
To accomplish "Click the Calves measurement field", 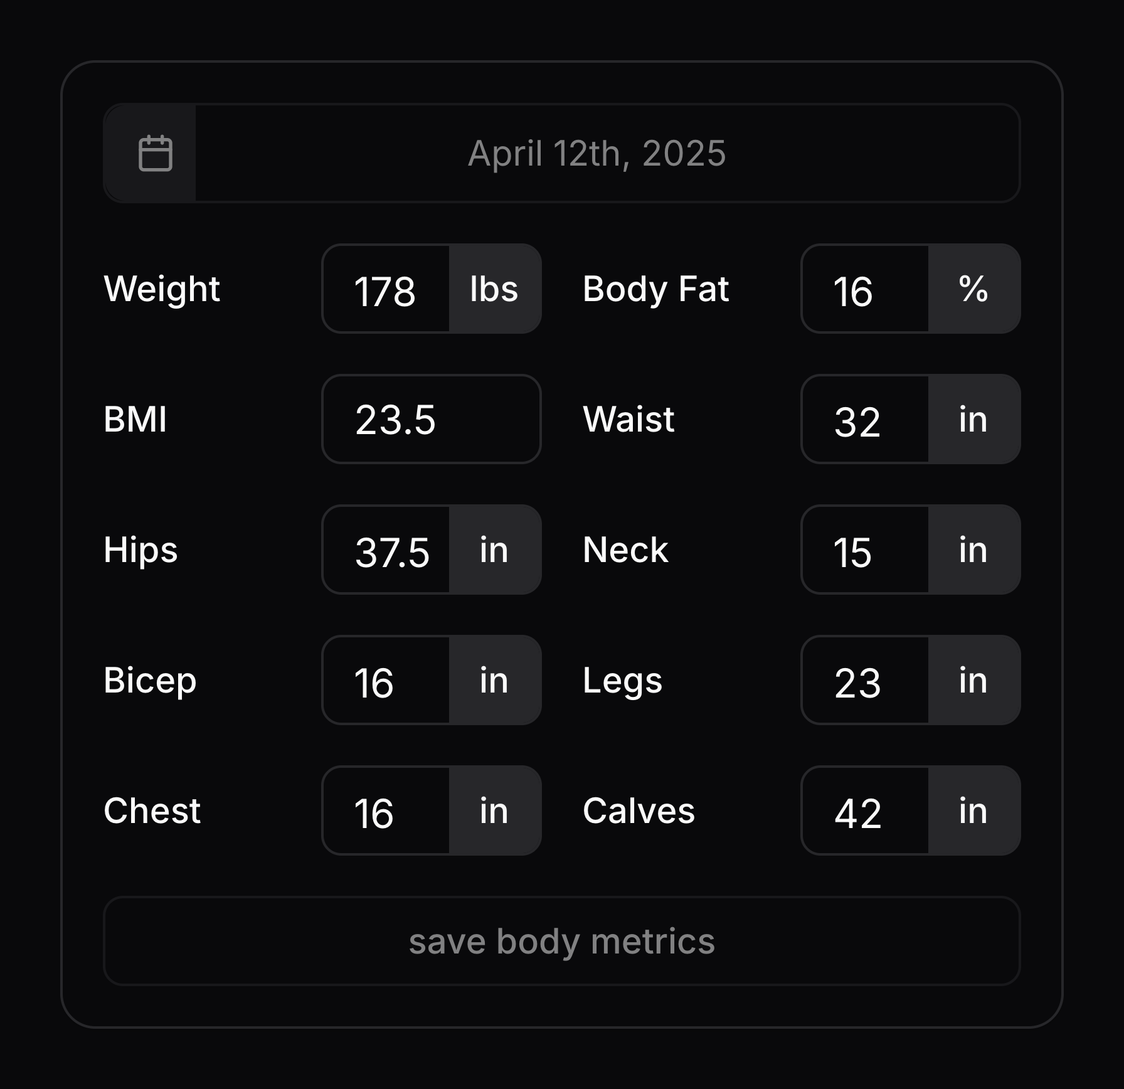I will [x=866, y=811].
